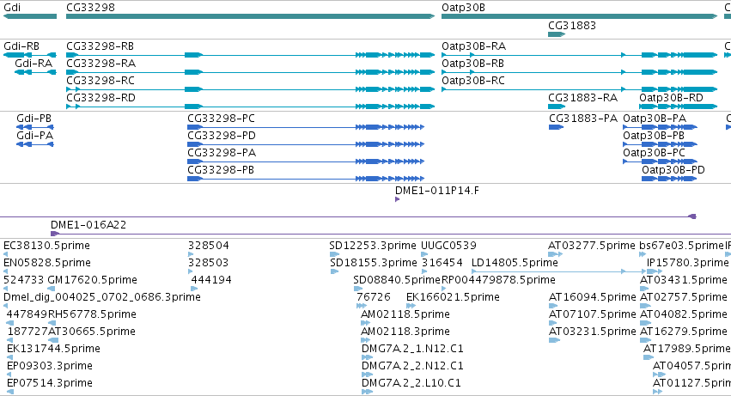Click the EN05828.5prime EST arrow

click(6, 271)
